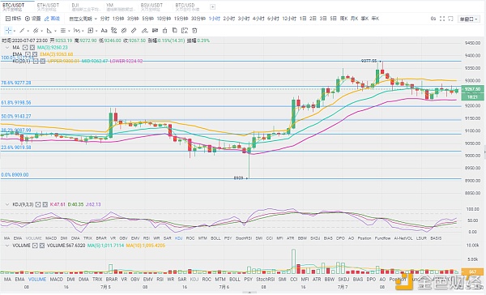Open settings for VOLUME indicator

(x=35, y=246)
